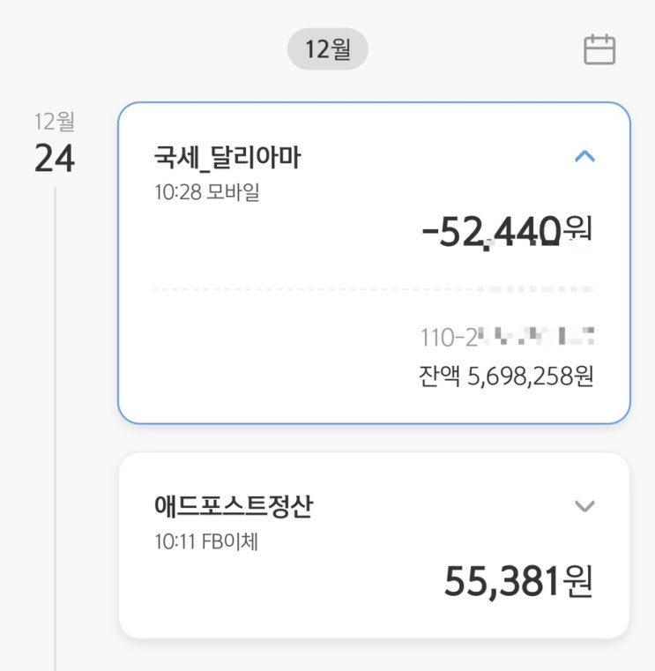The image size is (655, 671).
Task: Tap the blurred memo text above account number
Action: pyautogui.click(x=534, y=288)
